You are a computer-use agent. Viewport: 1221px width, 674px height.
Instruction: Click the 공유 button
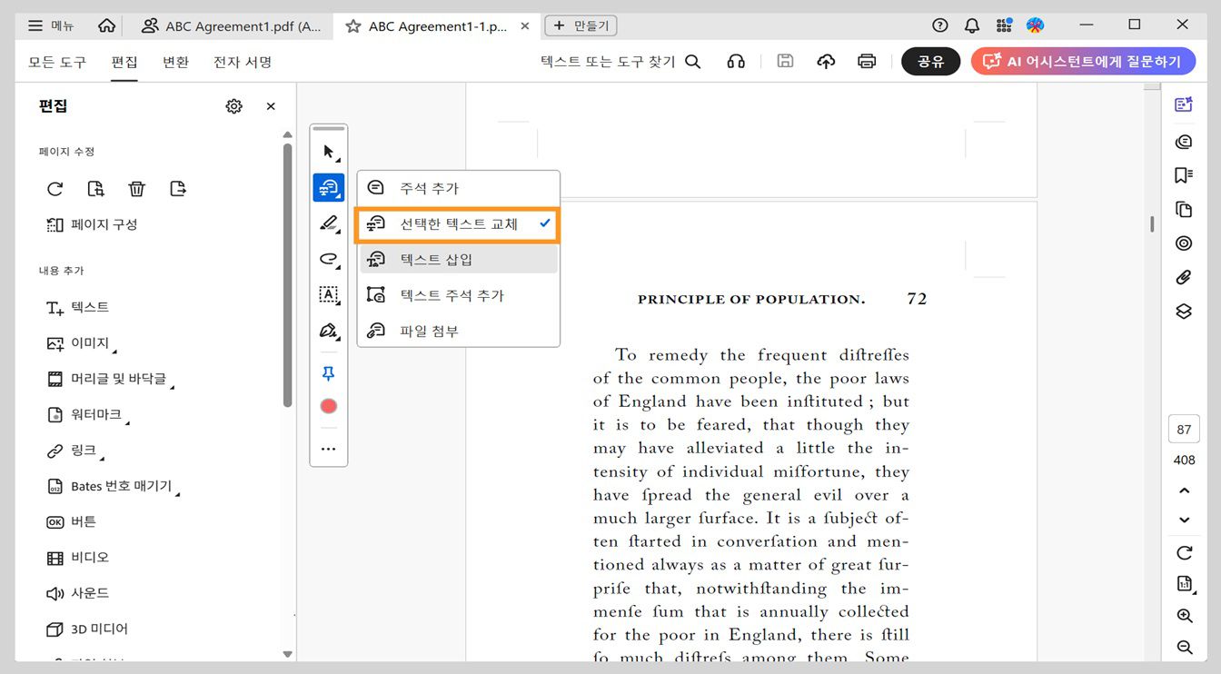coord(930,61)
